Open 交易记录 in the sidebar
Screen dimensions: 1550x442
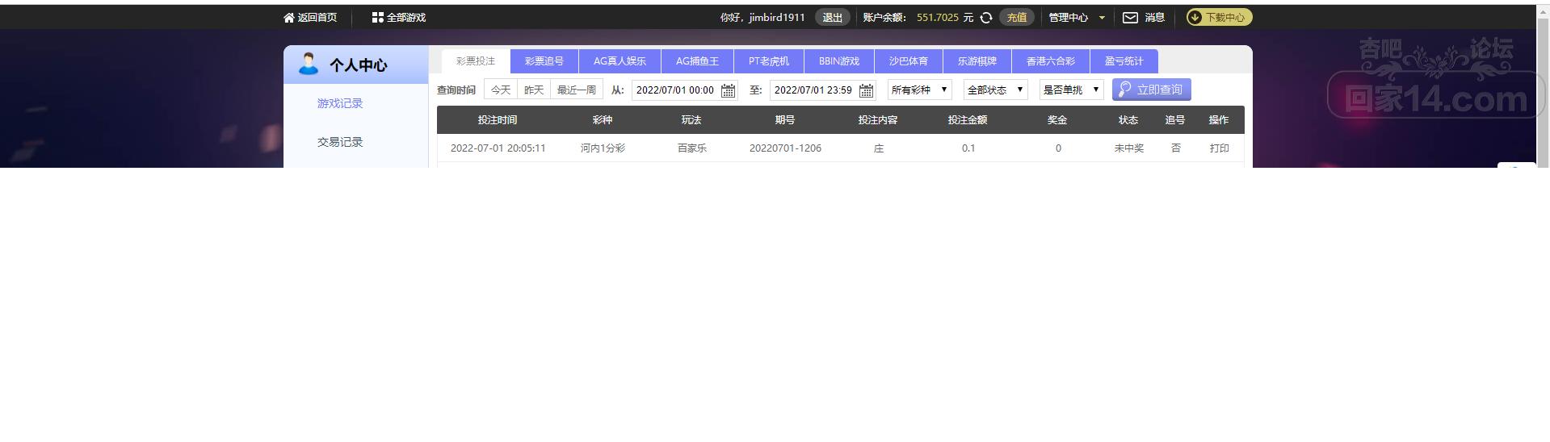(340, 142)
